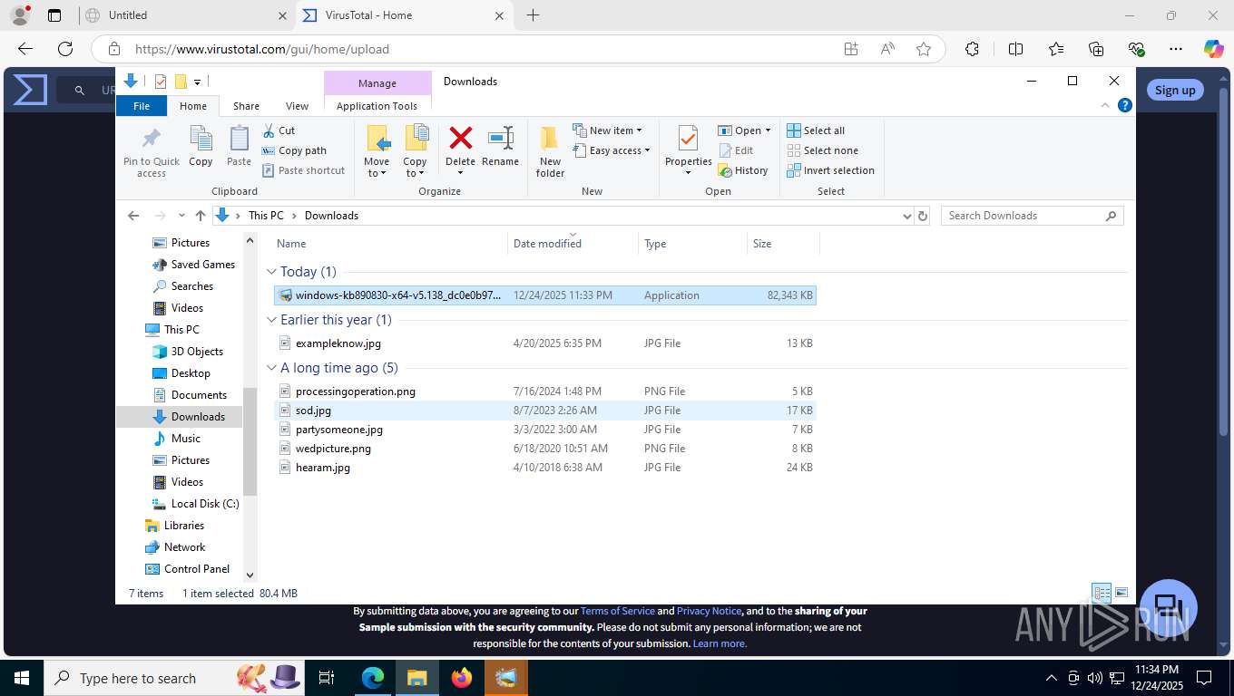1234x696 pixels.
Task: Select exampleknow.jpg file
Action: 545,343
